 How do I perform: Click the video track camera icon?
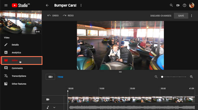coord(48,100)
